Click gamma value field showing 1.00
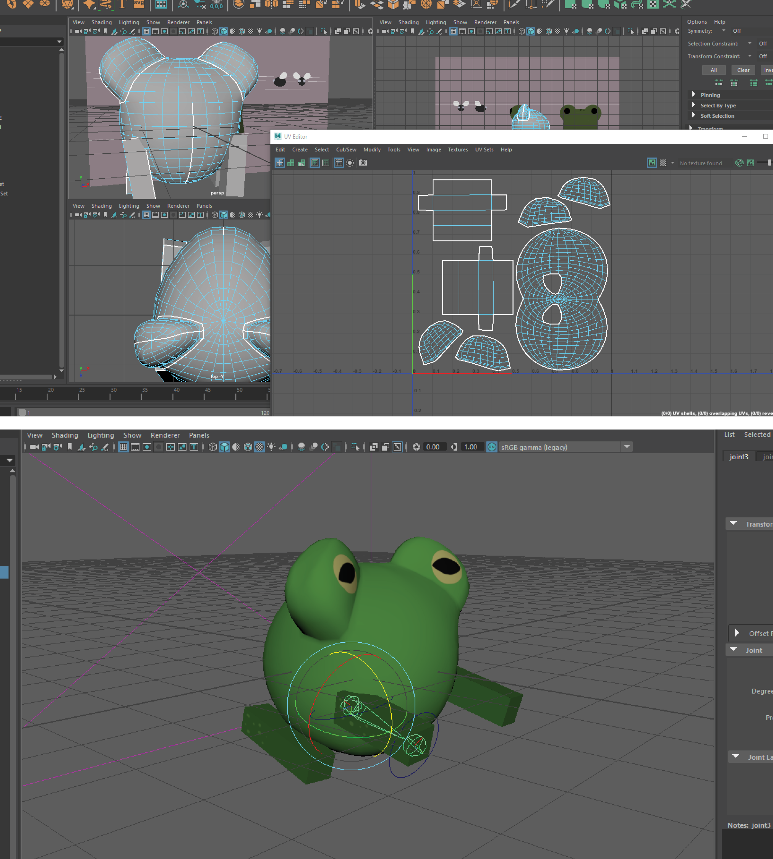 coord(472,447)
